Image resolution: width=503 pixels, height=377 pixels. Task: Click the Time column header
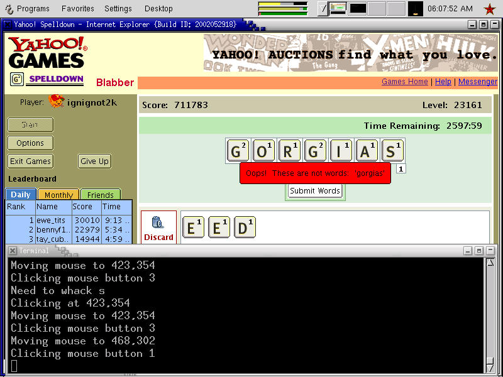point(116,207)
